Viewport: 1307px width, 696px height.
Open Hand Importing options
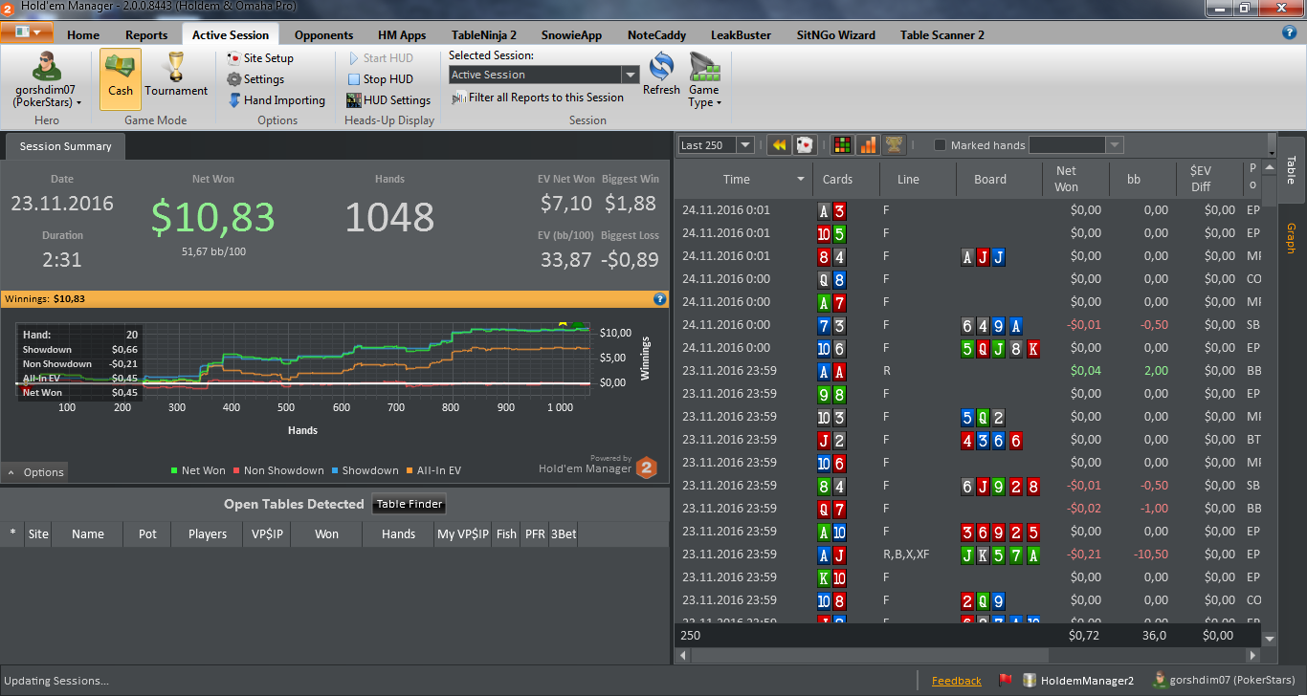point(276,100)
